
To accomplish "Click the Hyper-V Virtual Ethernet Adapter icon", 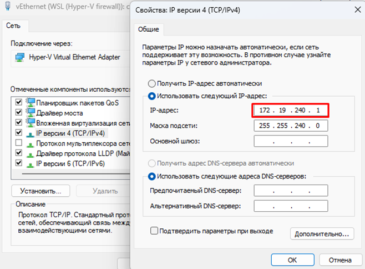I will pyautogui.click(x=19, y=57).
